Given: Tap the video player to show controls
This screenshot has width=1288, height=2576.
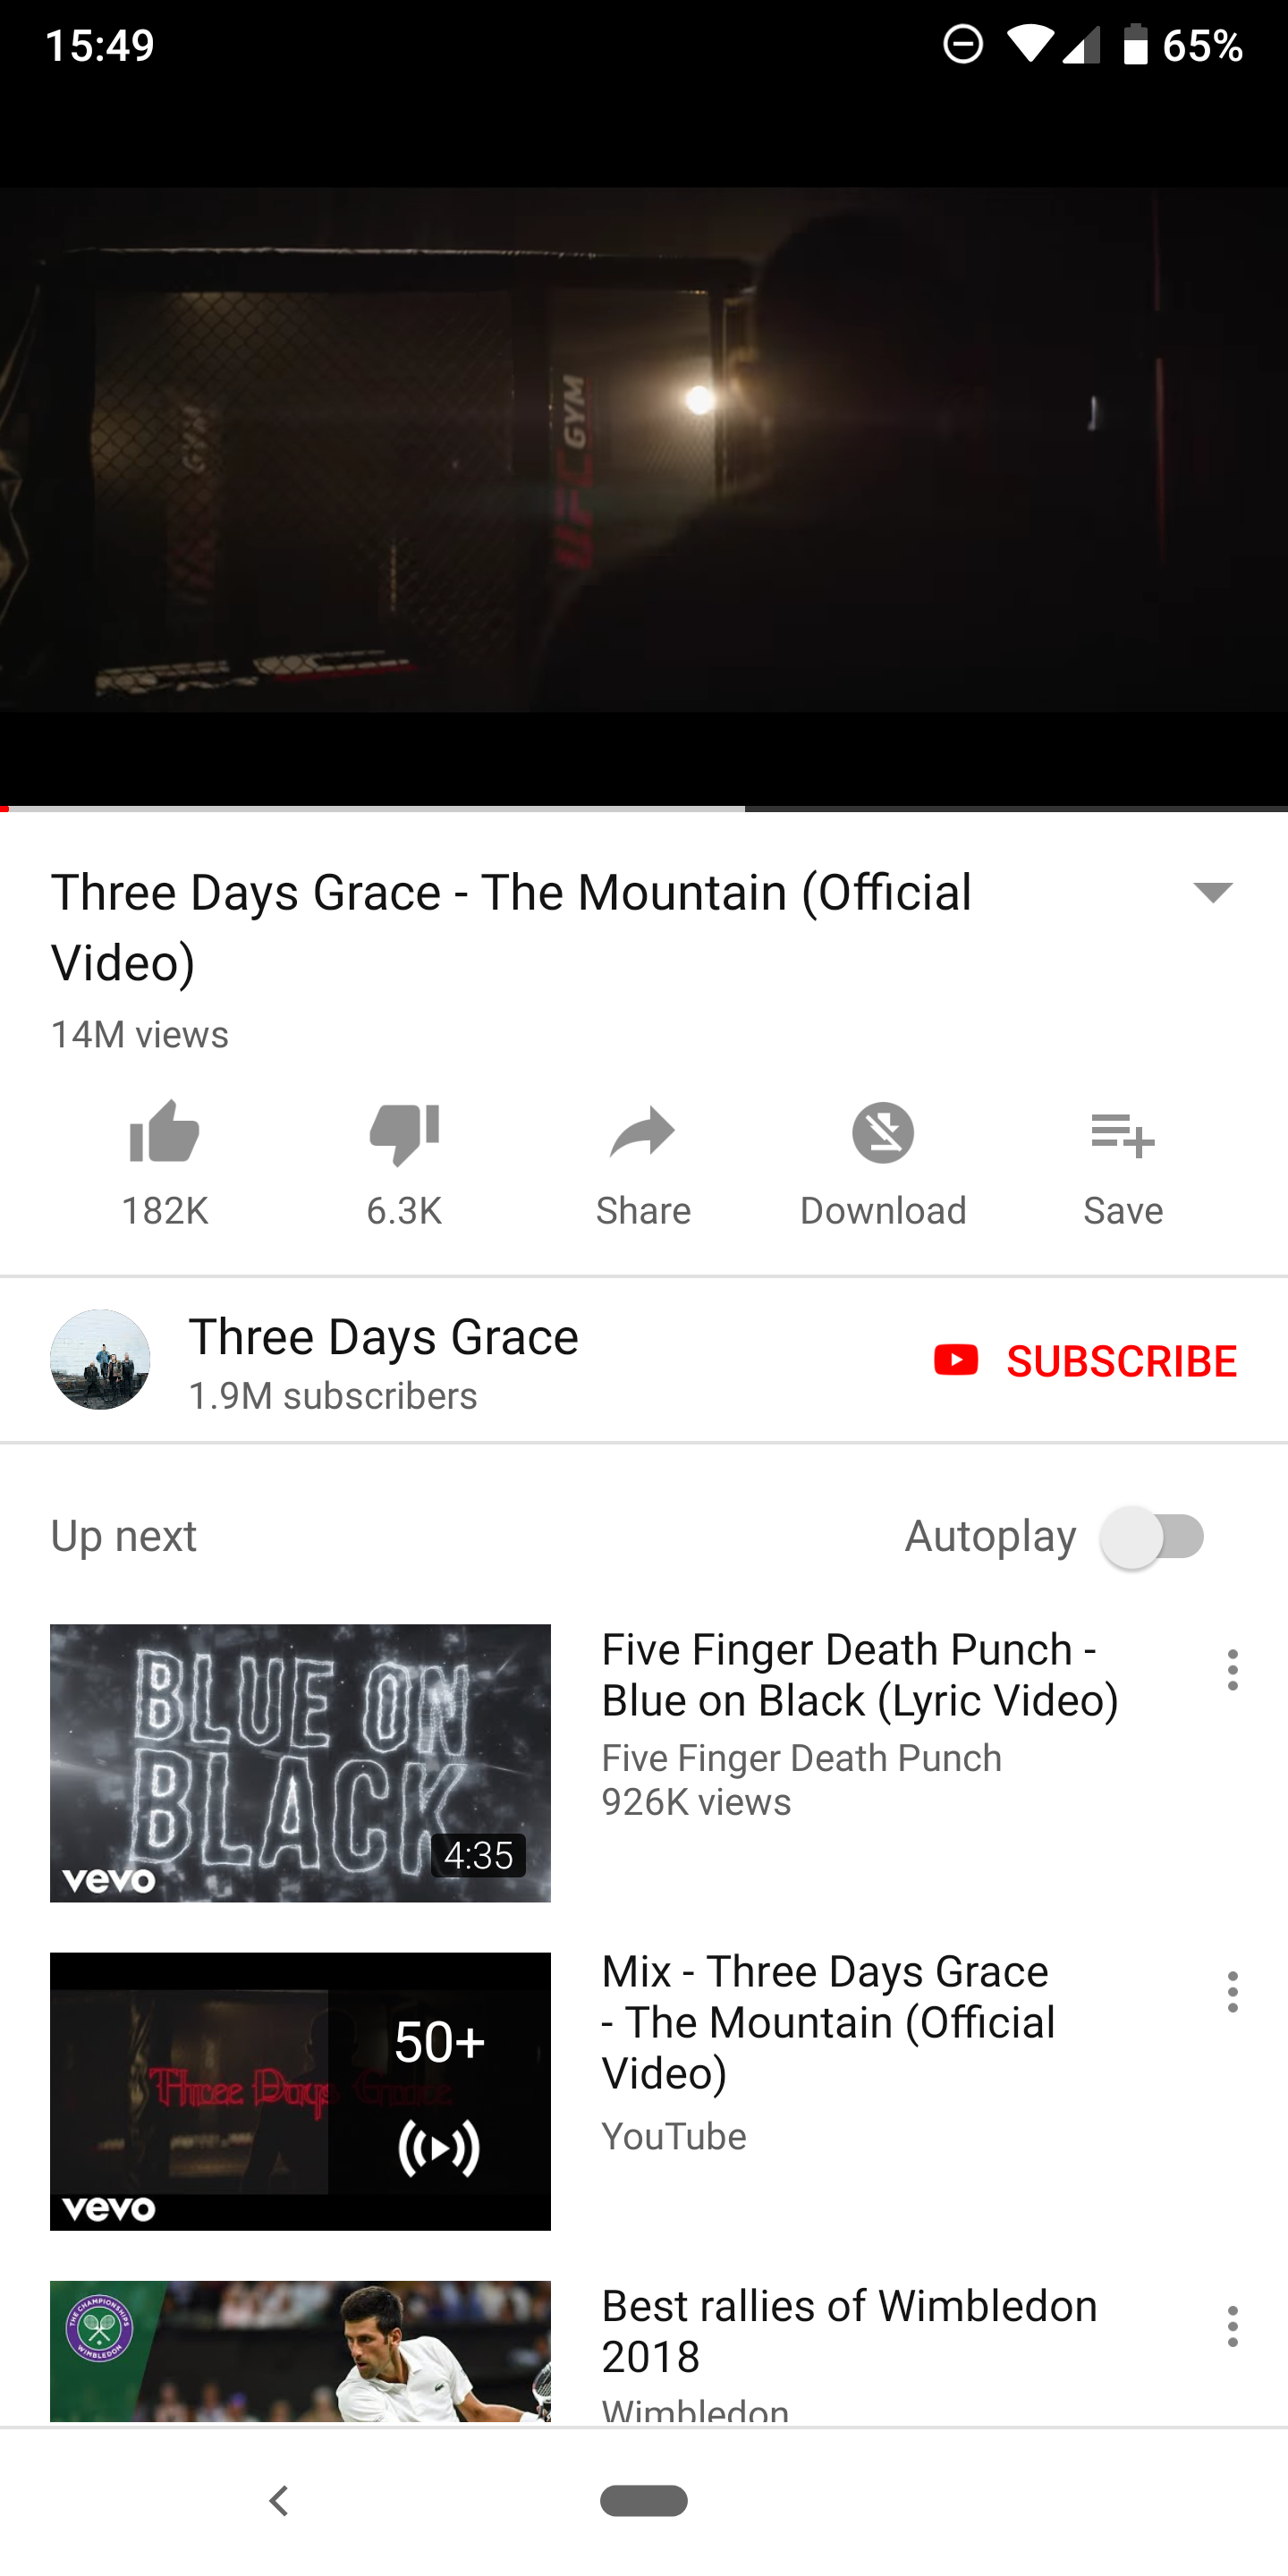Looking at the screenshot, I should coord(644,450).
